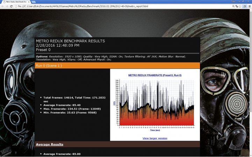Open the View larger version link
The image size is (252, 157).
pyautogui.click(x=155, y=138)
